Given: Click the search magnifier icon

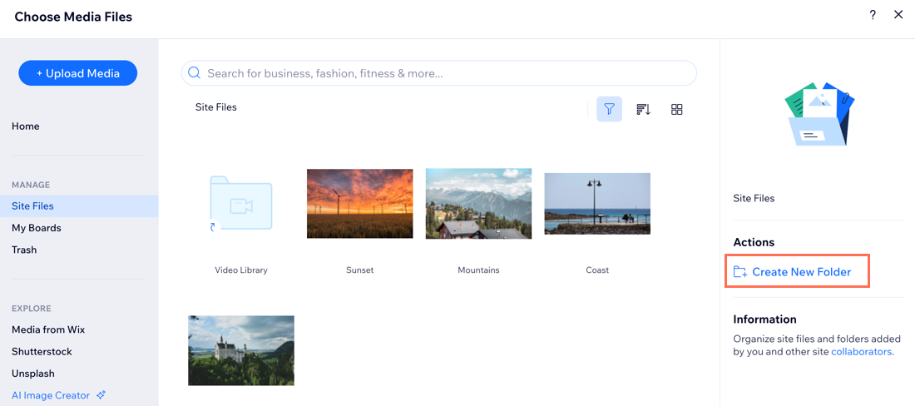Looking at the screenshot, I should point(195,73).
